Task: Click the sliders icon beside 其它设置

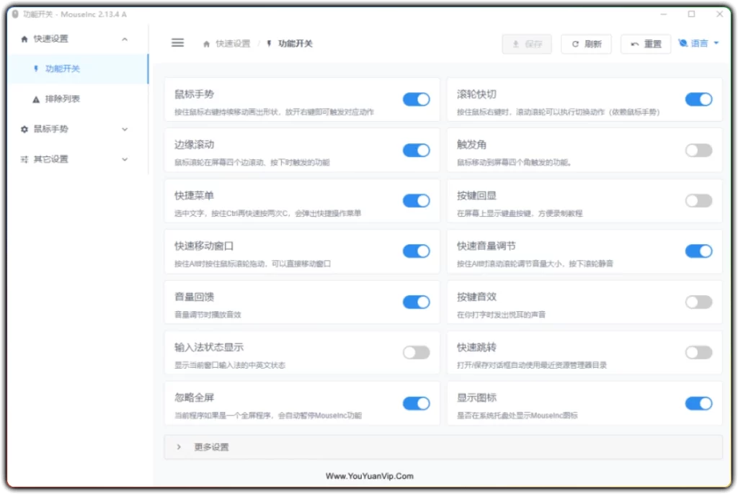Action: [25, 159]
